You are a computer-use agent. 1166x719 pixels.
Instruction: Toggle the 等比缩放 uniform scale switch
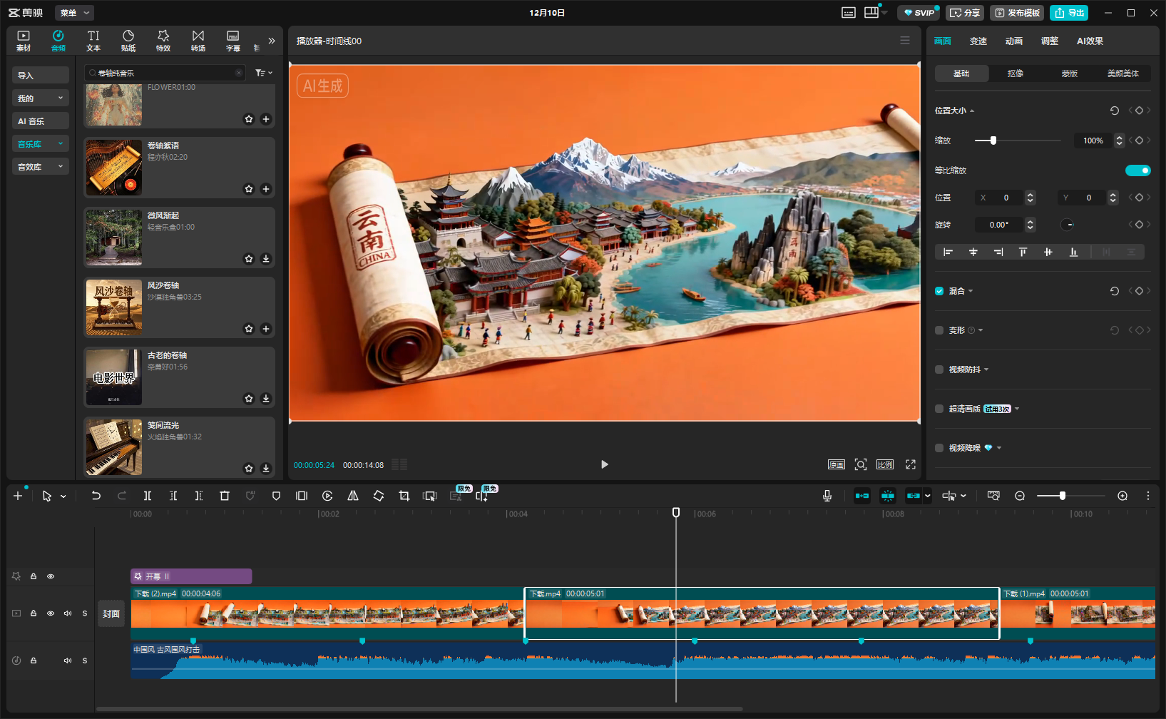1137,170
